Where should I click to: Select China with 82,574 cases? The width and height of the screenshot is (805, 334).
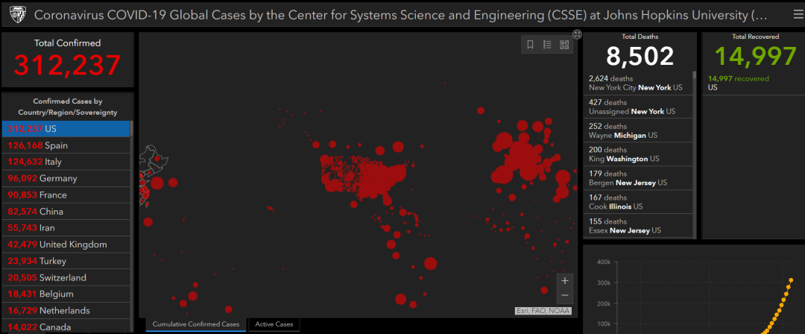(66, 211)
